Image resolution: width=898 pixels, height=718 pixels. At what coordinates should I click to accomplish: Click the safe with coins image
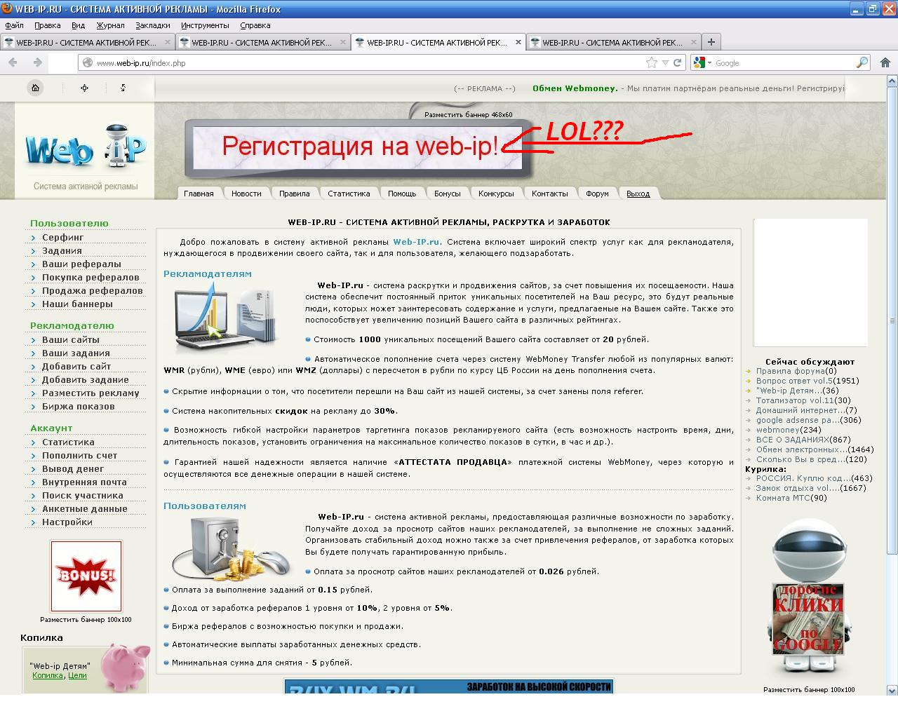pyautogui.click(x=230, y=548)
